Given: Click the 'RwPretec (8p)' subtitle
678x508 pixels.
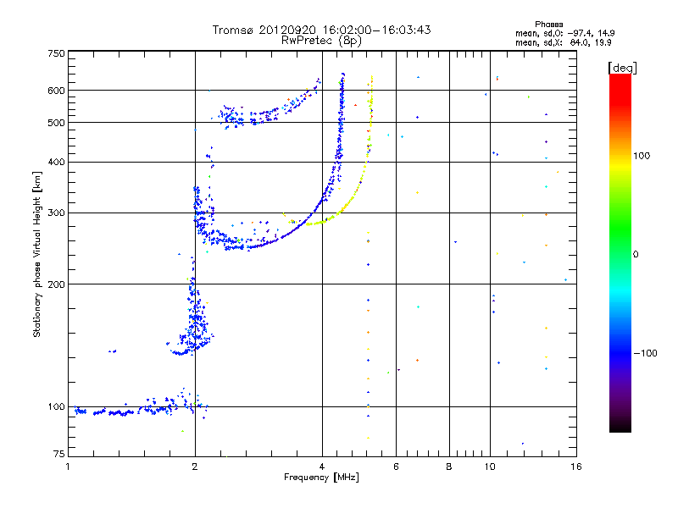Looking at the screenshot, I should (321, 41).
